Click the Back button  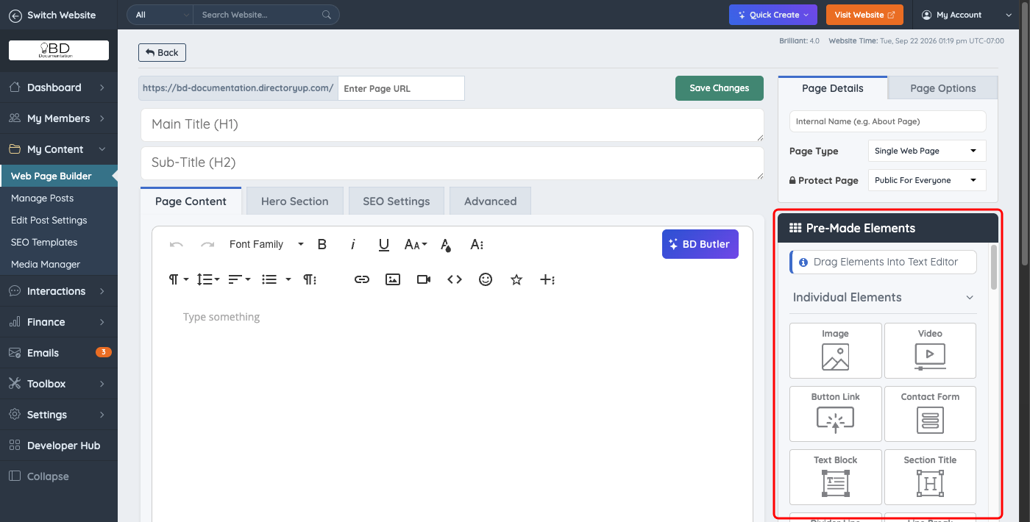point(162,52)
